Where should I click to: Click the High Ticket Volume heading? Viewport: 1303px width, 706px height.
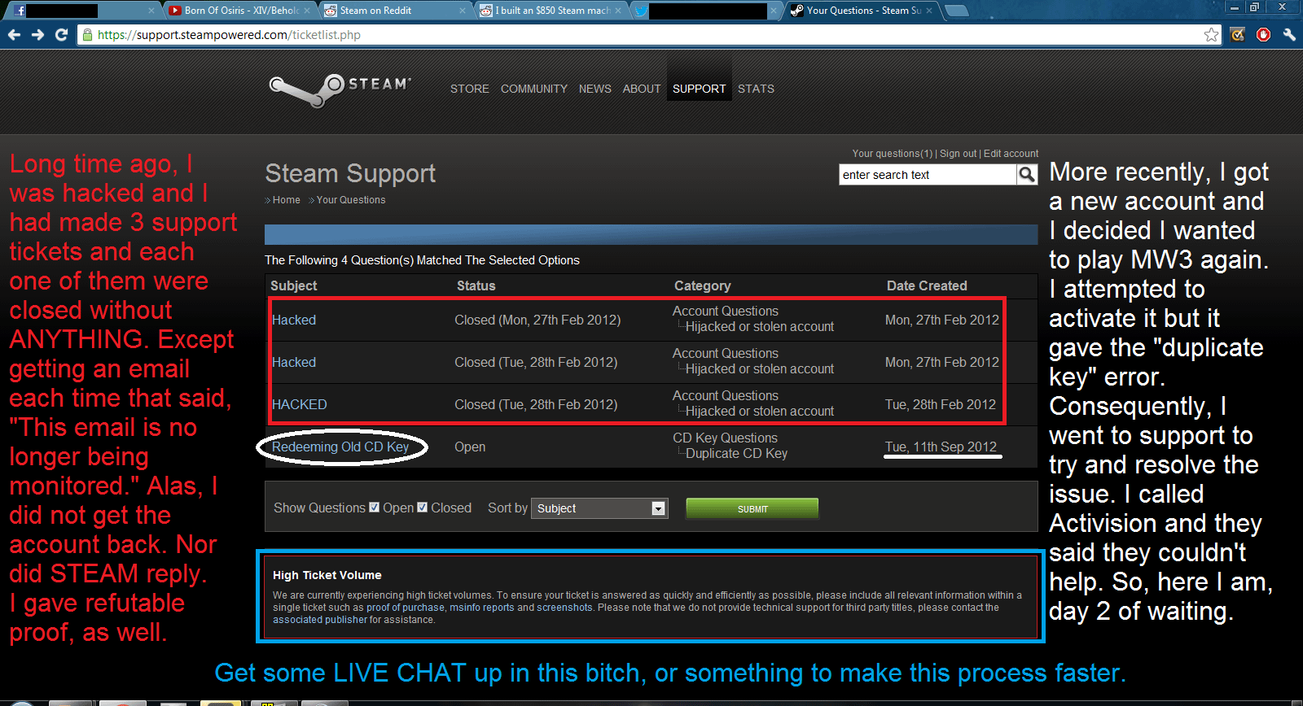(327, 575)
